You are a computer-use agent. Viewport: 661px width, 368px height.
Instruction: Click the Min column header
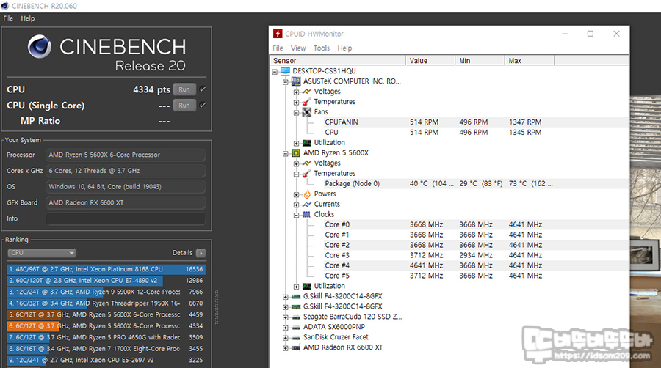coord(480,61)
